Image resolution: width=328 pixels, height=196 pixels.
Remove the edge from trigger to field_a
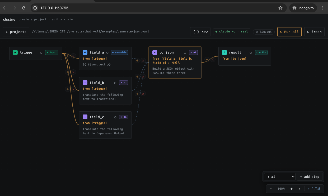pyautogui.click(x=73, y=56)
